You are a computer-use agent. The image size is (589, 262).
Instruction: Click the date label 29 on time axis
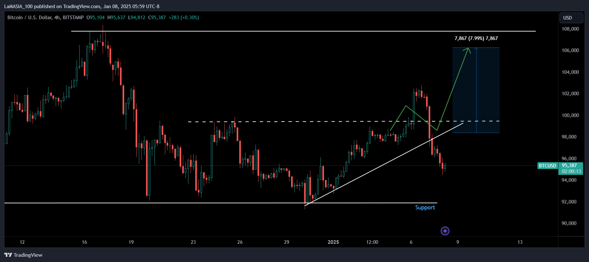click(287, 242)
